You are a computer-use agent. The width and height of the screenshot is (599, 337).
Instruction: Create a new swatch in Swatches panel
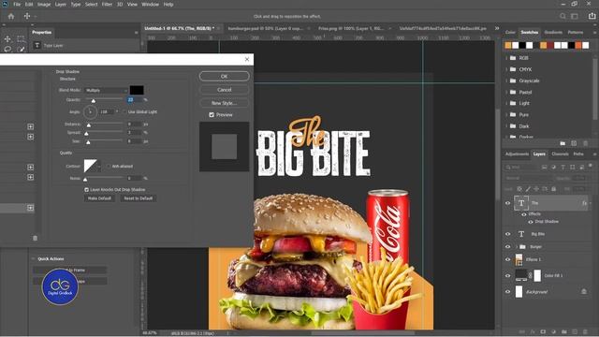574,143
